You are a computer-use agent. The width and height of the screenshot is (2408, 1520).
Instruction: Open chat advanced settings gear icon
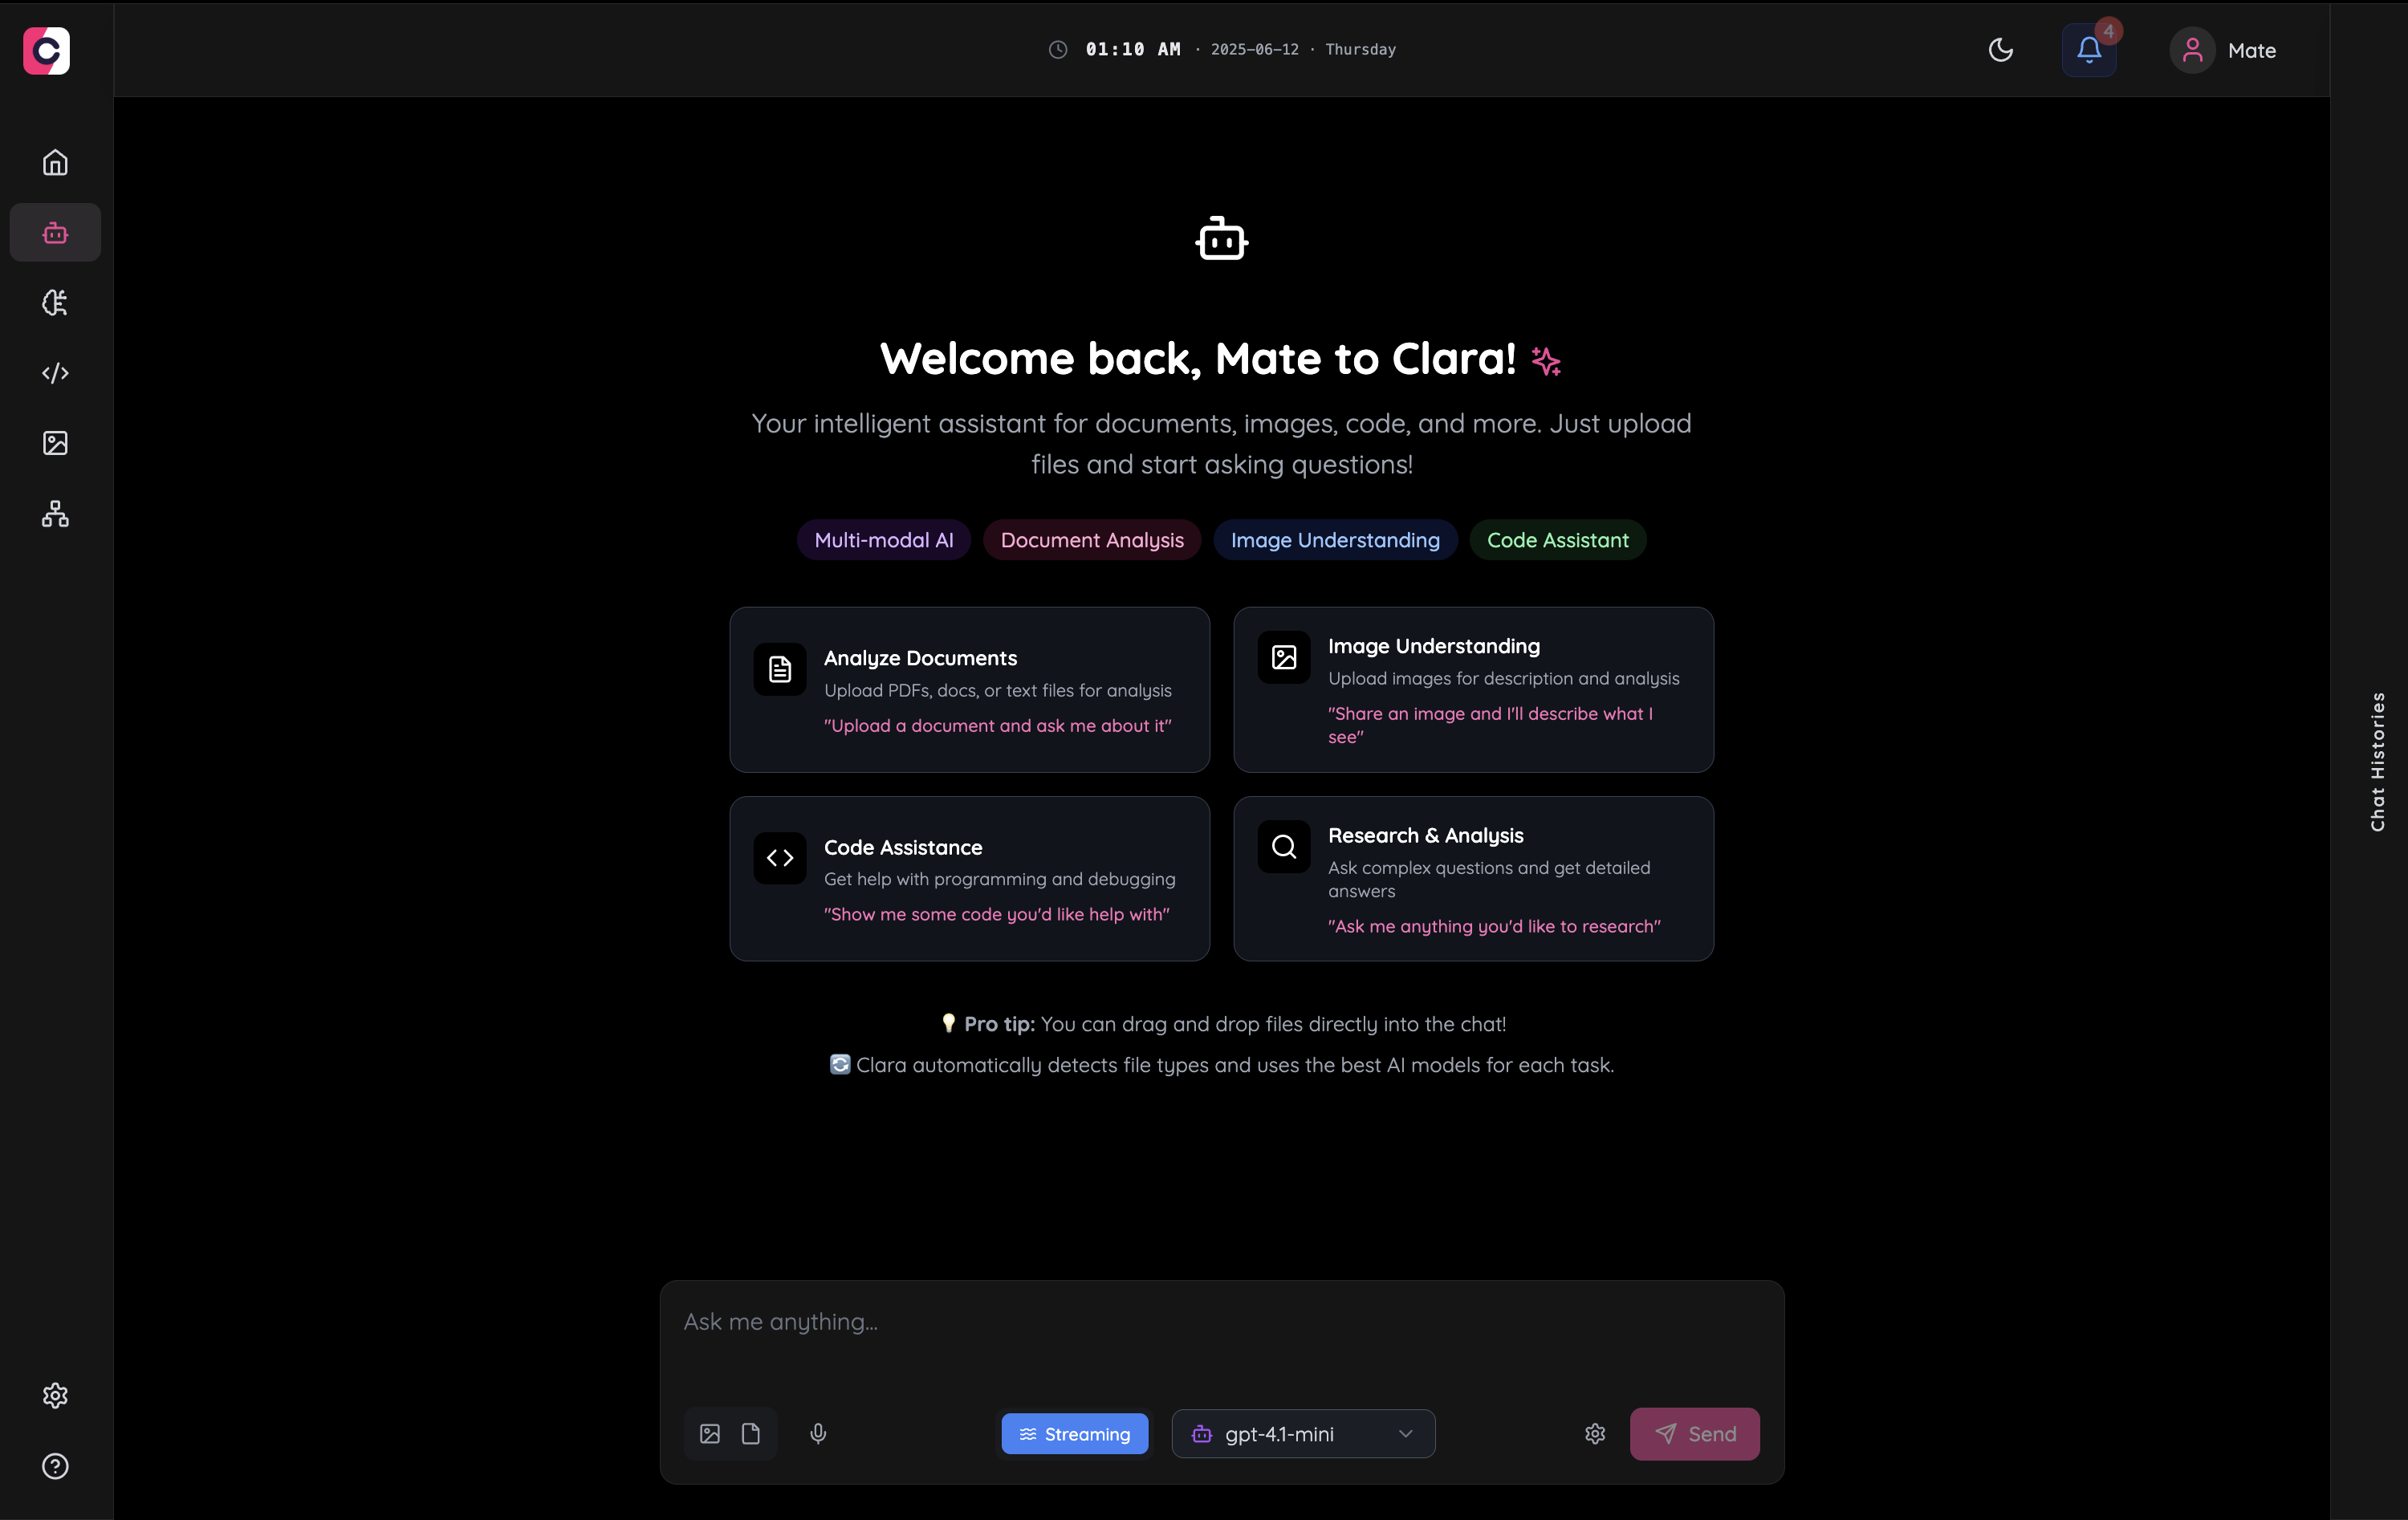[1595, 1434]
